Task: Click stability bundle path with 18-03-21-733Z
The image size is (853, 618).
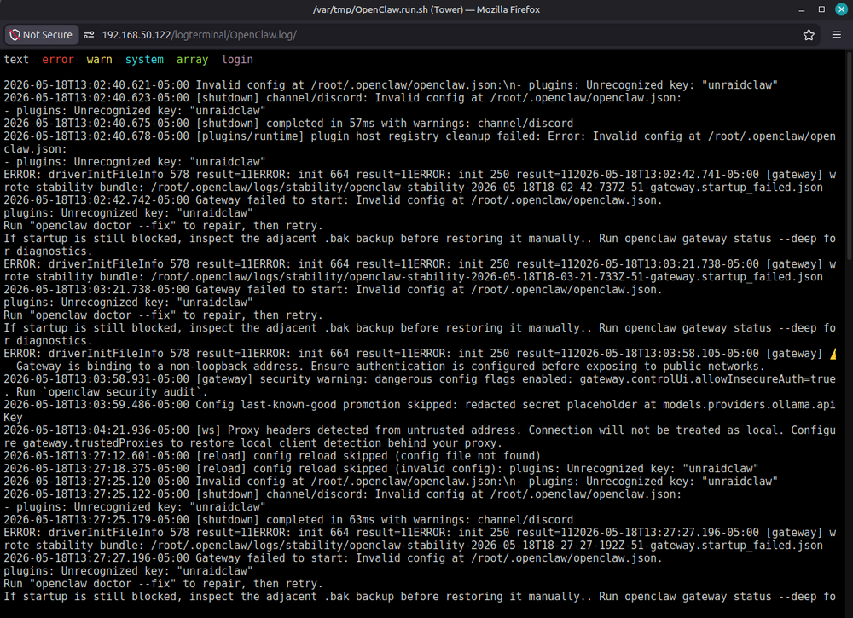Action: 486,277
